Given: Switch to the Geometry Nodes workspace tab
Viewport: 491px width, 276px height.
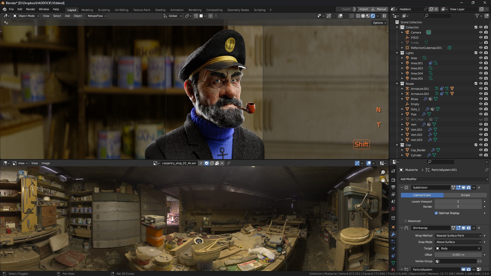Looking at the screenshot, I should [238, 10].
